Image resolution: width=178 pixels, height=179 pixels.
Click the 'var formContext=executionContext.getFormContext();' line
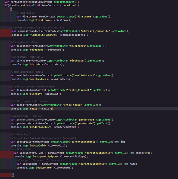click(x=42, y=2)
